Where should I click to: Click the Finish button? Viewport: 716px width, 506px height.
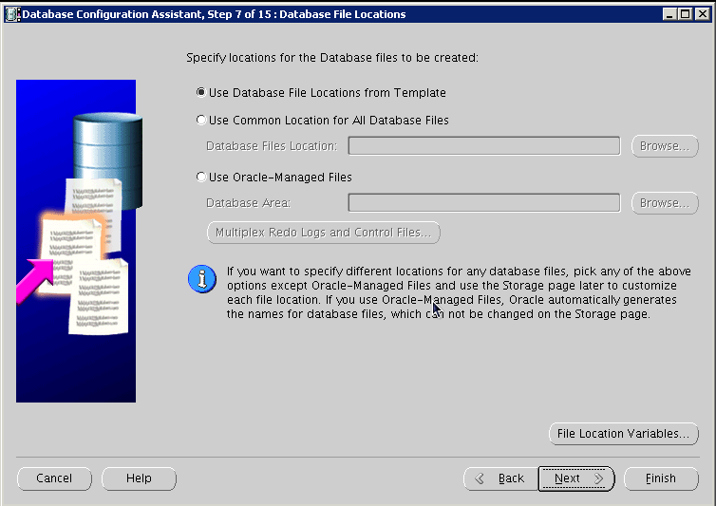[x=661, y=478]
